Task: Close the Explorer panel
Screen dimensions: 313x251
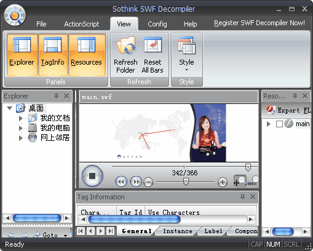Action: (66, 96)
